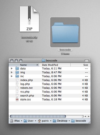Click the boscode.zip file name label
This screenshot has height=135, width=100.
point(29,37)
